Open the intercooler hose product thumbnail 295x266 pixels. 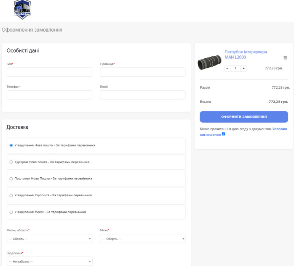coord(210,62)
